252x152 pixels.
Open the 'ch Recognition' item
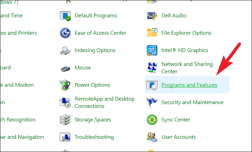(x=18, y=120)
